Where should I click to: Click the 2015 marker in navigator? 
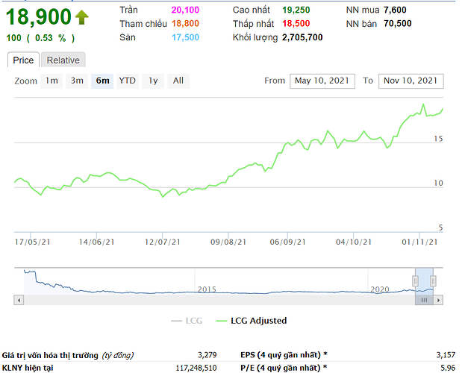coord(207,289)
